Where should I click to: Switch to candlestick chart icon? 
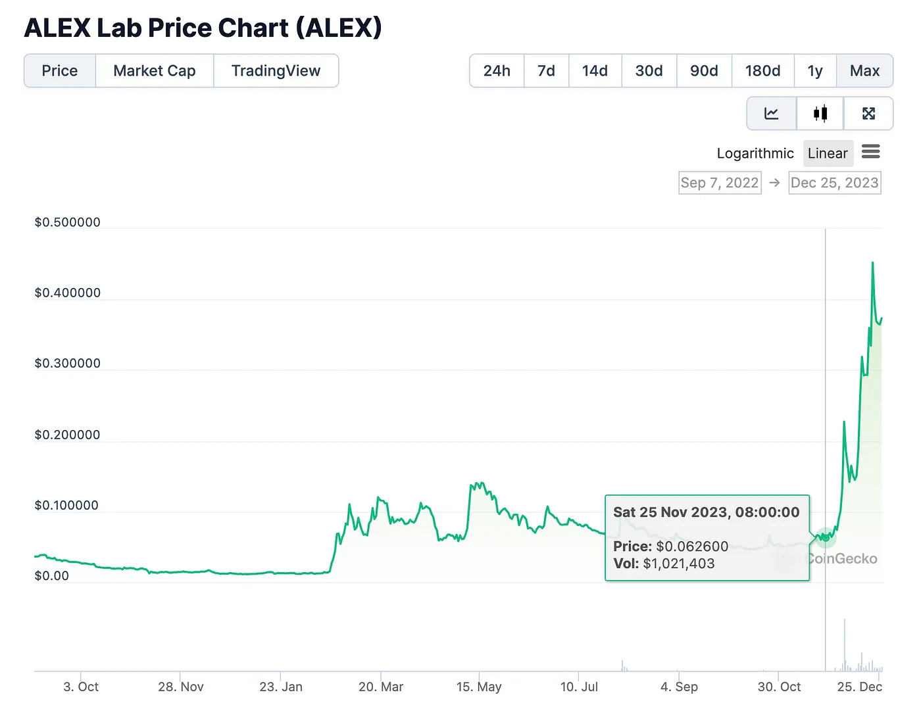tap(820, 114)
